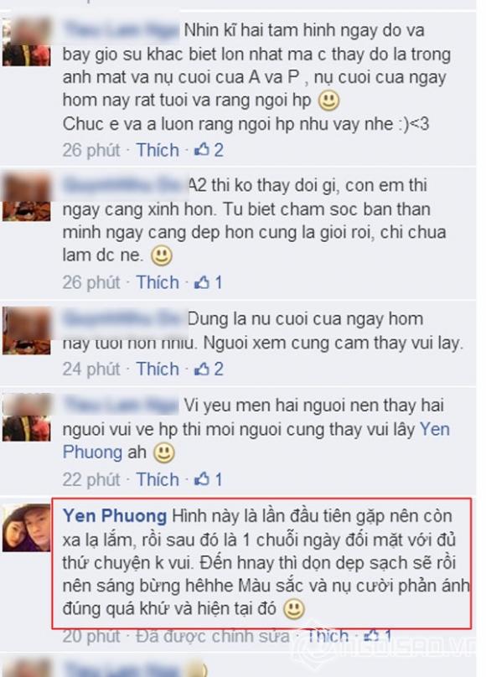Image resolution: width=486 pixels, height=677 pixels.
Task: Click thumbs-up count on 'Nhin kĩ hai tam hinh' comment
Action: point(219,150)
